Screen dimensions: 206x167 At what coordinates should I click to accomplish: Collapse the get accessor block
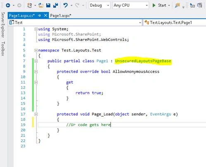(x=36, y=82)
